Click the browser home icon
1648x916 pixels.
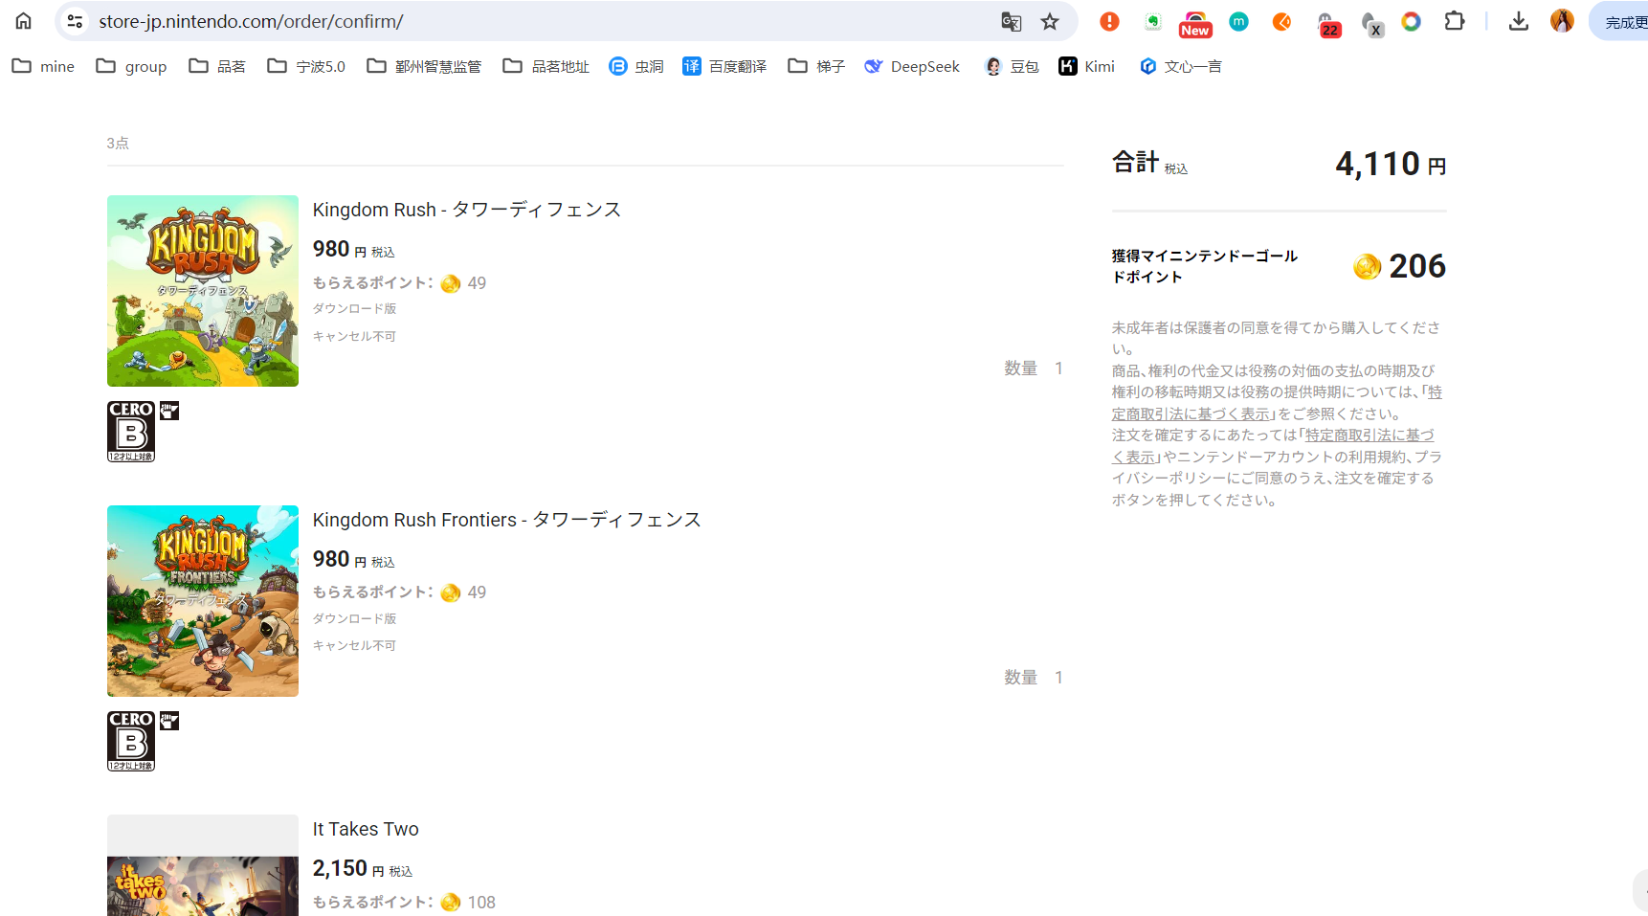(x=23, y=21)
